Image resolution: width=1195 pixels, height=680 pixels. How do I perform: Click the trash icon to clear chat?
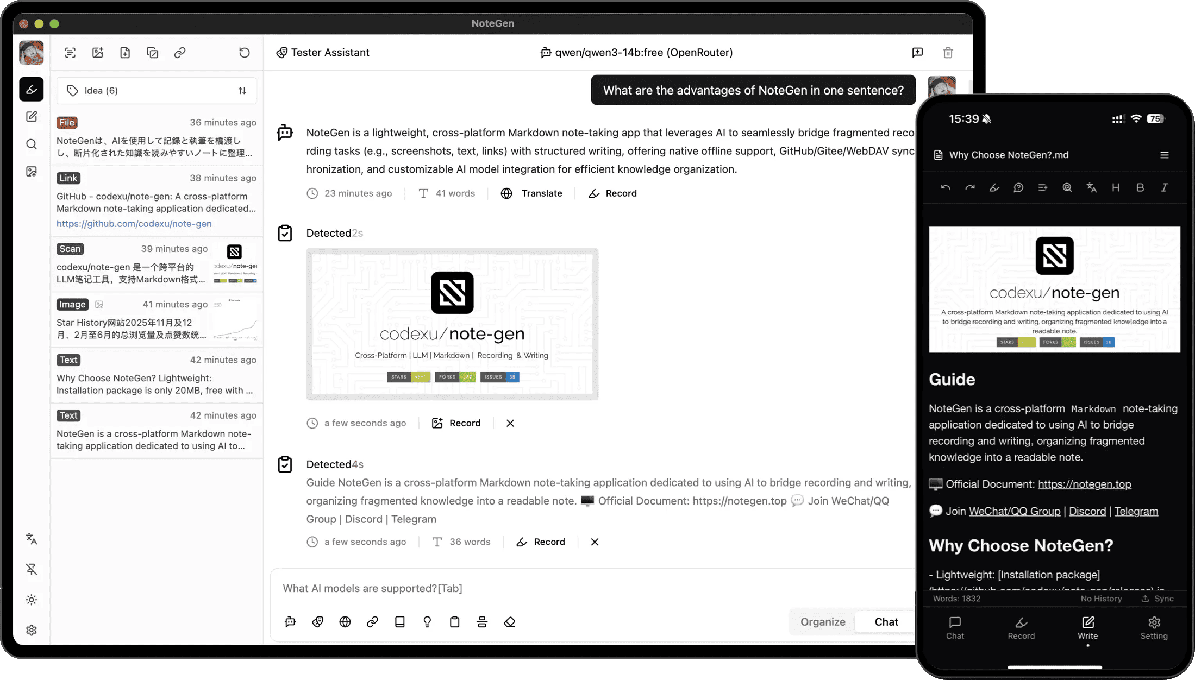tap(948, 53)
